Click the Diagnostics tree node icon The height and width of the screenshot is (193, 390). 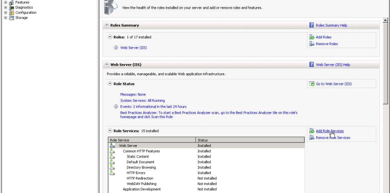coord(12,7)
